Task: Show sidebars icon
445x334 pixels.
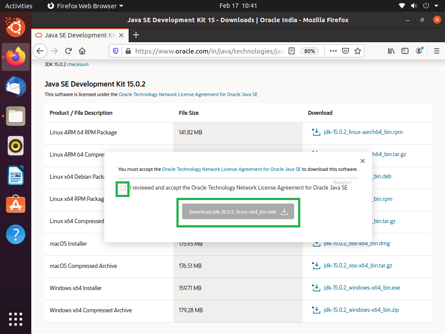Action: [405, 51]
